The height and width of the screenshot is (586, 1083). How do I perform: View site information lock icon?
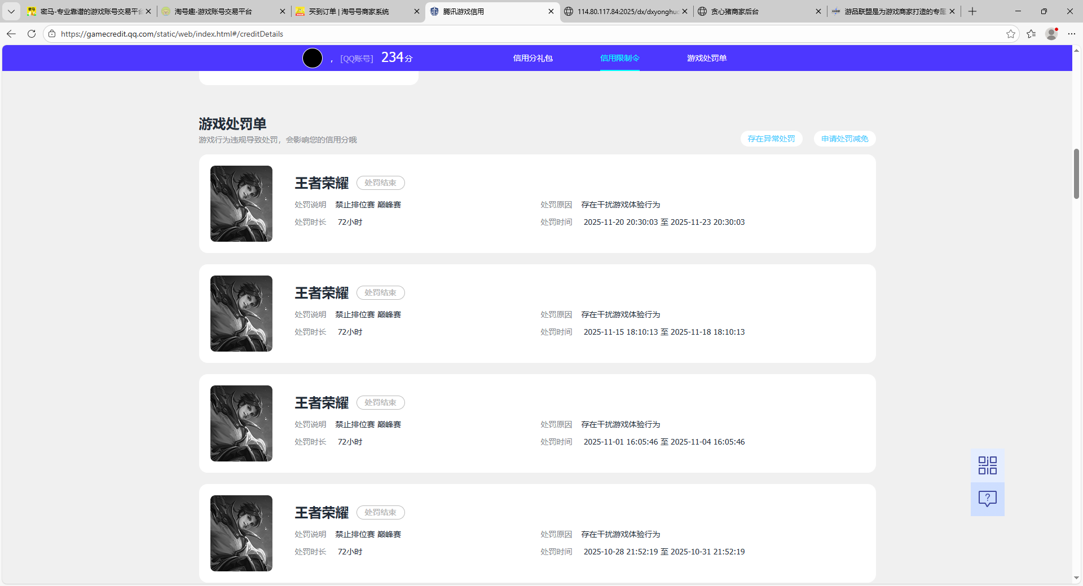52,34
